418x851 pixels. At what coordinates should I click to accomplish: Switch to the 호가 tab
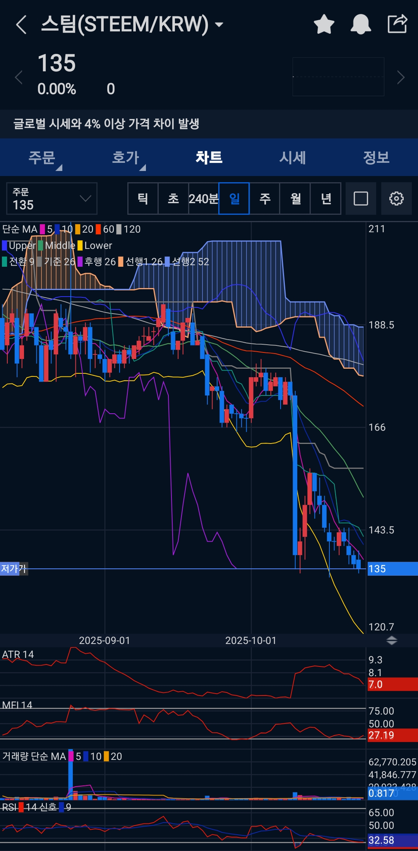click(125, 157)
